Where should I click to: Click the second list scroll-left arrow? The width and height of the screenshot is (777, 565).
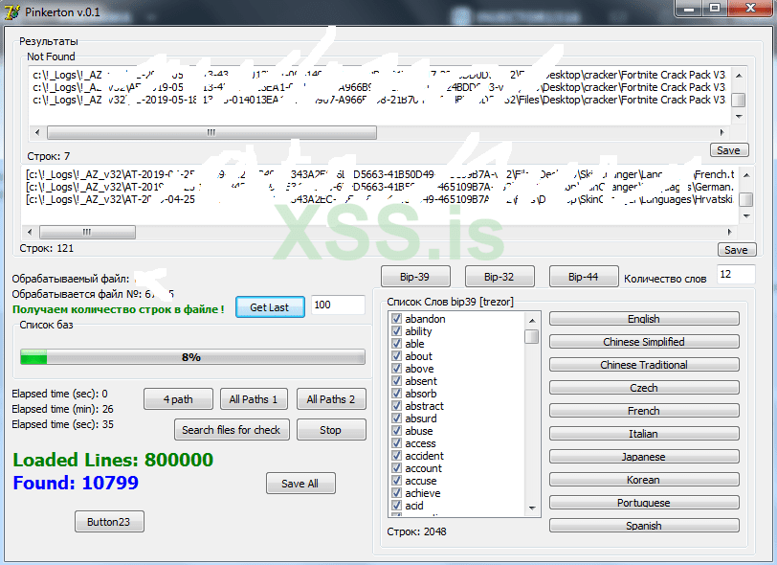(x=31, y=232)
